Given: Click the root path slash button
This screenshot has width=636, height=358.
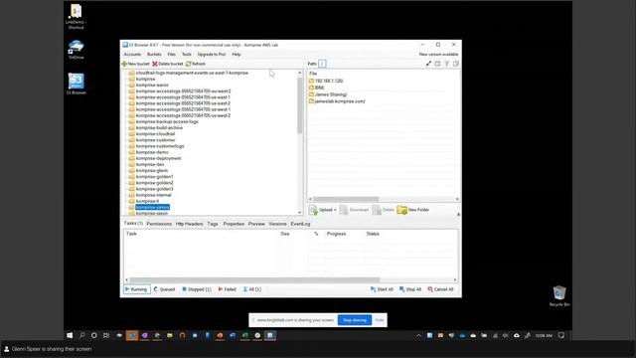Looking at the screenshot, I should pyautogui.click(x=322, y=64).
